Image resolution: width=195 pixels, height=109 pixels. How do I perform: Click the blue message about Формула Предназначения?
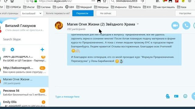(x=124, y=49)
